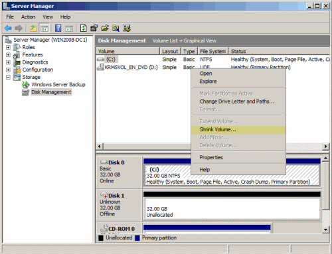Sort by the Volume column header
The height and width of the screenshot is (254, 332).
point(127,51)
